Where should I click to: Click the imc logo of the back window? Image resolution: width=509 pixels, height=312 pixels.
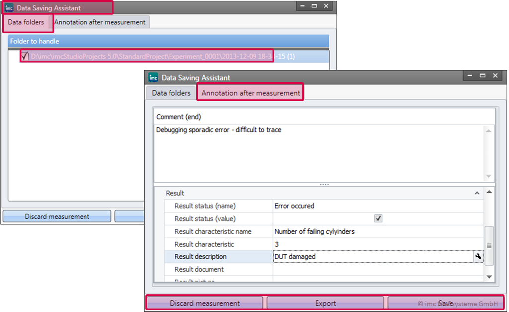(9, 8)
